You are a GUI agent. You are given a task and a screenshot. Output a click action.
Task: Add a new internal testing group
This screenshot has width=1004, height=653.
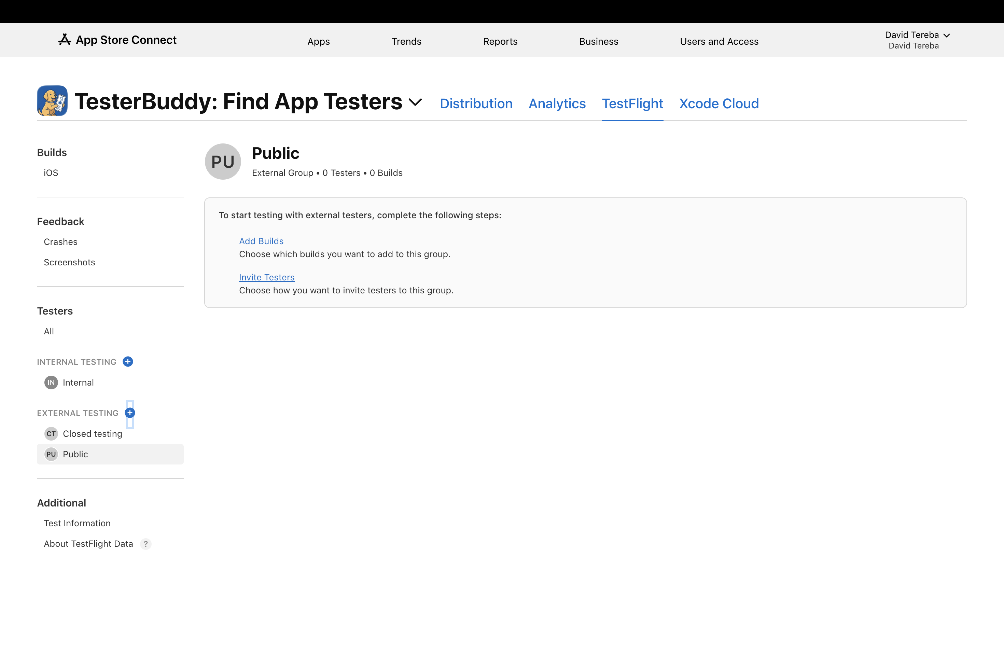tap(128, 362)
